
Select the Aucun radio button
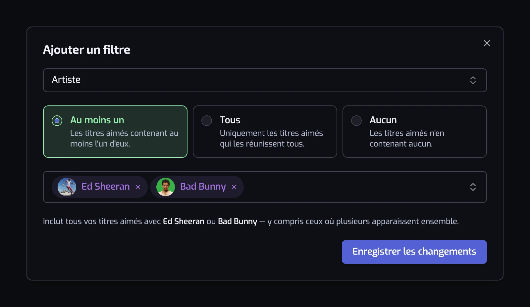[x=356, y=120]
